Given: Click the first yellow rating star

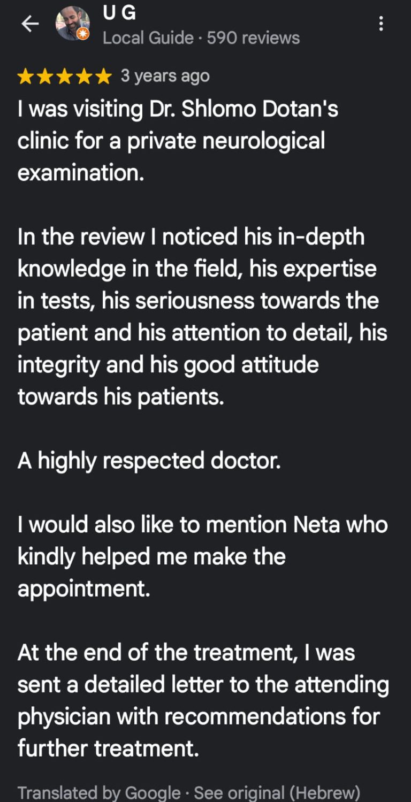Looking at the screenshot, I should [x=25, y=77].
